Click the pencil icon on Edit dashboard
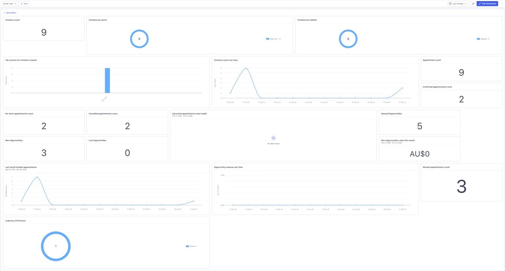The width and height of the screenshot is (505, 271). pyautogui.click(x=480, y=3)
